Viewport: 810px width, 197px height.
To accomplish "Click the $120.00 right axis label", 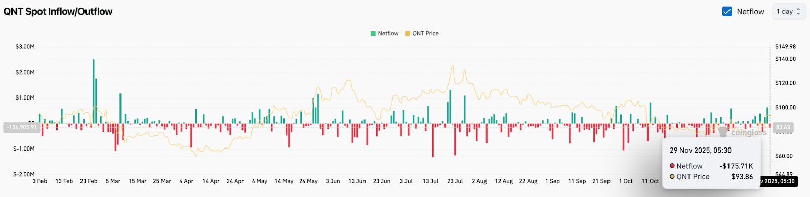I will [x=785, y=83].
